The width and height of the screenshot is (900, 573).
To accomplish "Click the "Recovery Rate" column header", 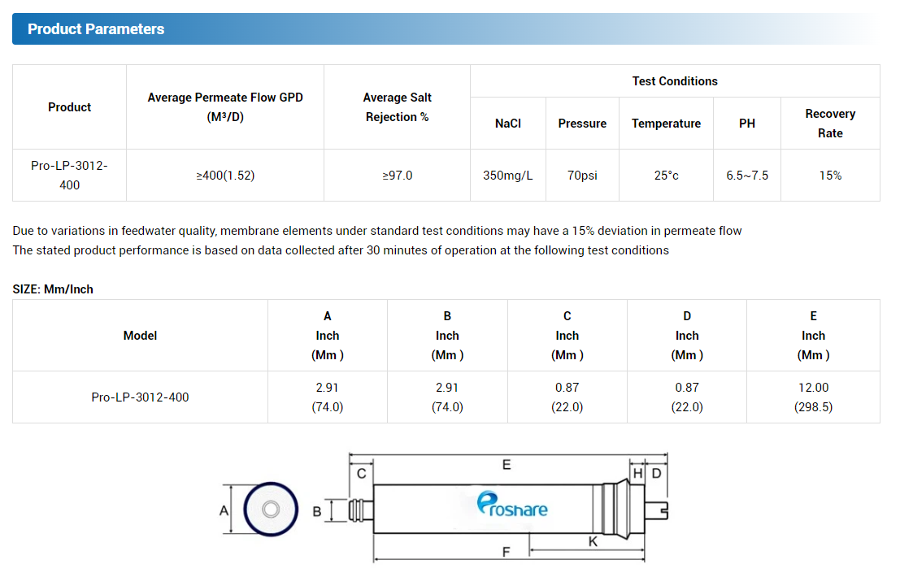I will pyautogui.click(x=830, y=124).
